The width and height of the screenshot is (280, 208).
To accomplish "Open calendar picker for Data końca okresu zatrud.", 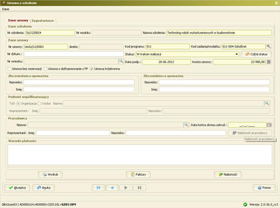I will click(x=269, y=125).
